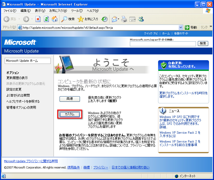
Task: Open SP2 インストールする前の注意事項 link
Action: pyautogui.click(x=180, y=143)
